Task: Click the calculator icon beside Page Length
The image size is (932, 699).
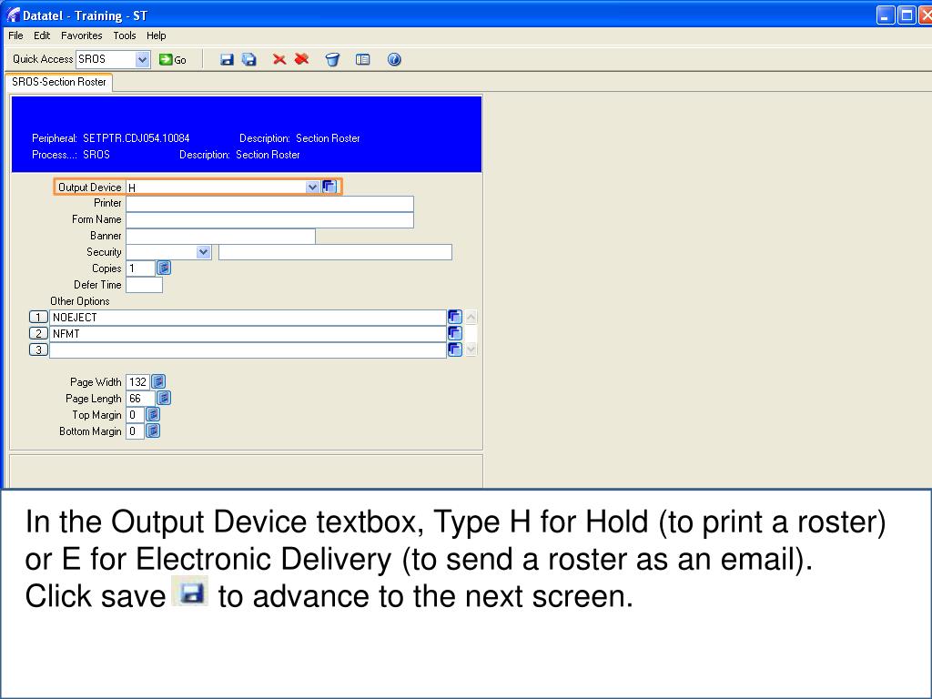Action: pos(164,399)
